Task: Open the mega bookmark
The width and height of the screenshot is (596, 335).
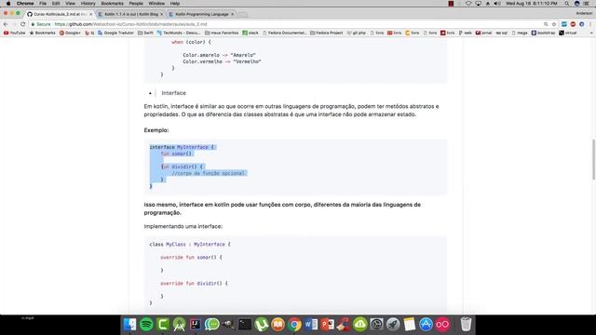Action: (x=520, y=33)
